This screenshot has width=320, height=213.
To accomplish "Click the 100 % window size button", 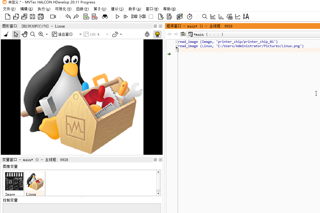I will (92, 34).
